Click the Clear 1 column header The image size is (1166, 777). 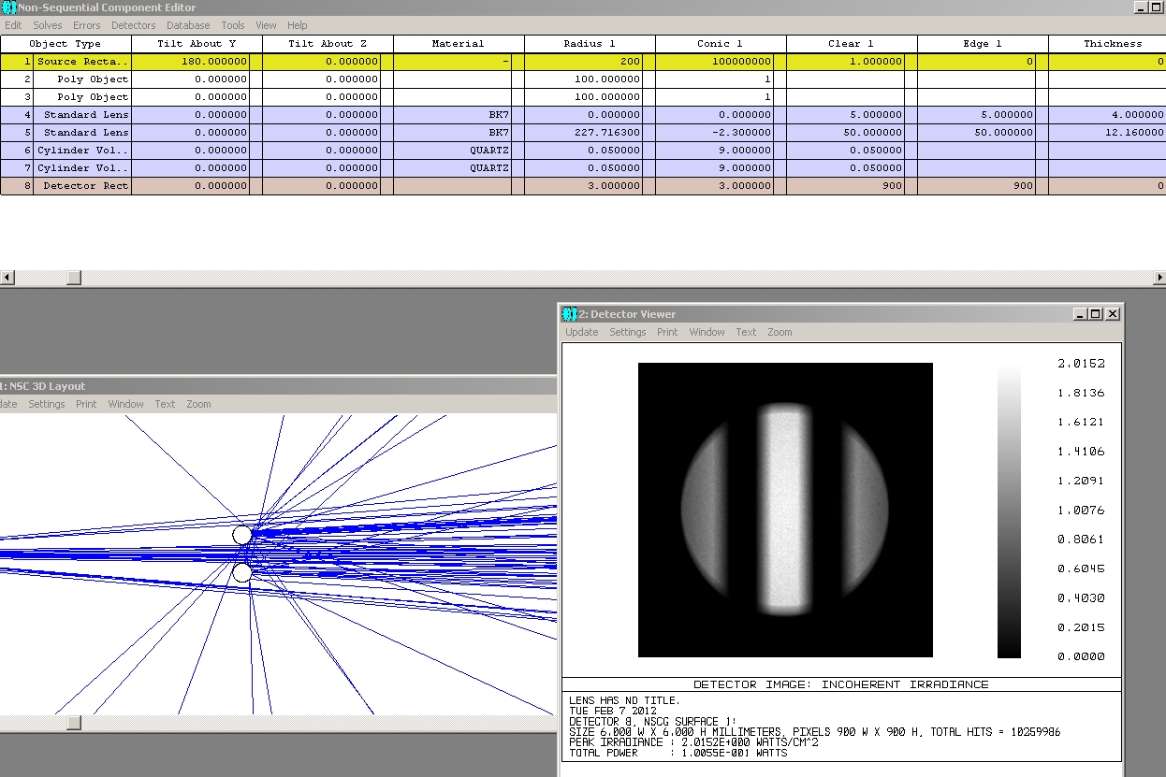[x=852, y=44]
